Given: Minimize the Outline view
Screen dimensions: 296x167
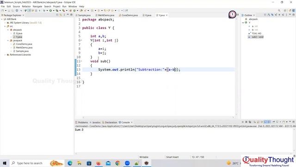Looking at the screenshot, I should (x=290, y=14).
